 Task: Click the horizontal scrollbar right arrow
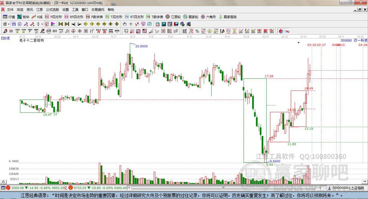320,188
